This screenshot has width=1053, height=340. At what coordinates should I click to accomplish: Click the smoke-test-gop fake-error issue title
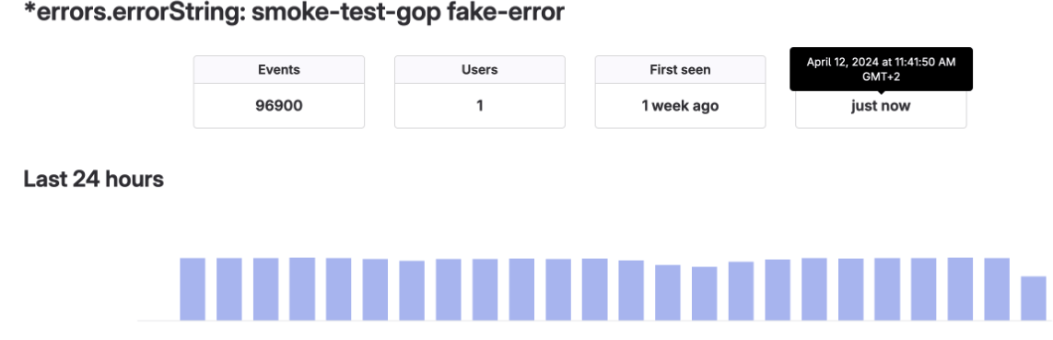(294, 12)
